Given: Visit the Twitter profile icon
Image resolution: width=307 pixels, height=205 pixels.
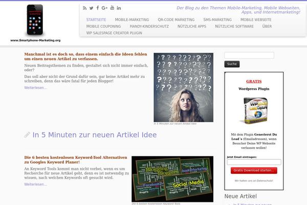Looking at the screenshot, I should 91,8.
